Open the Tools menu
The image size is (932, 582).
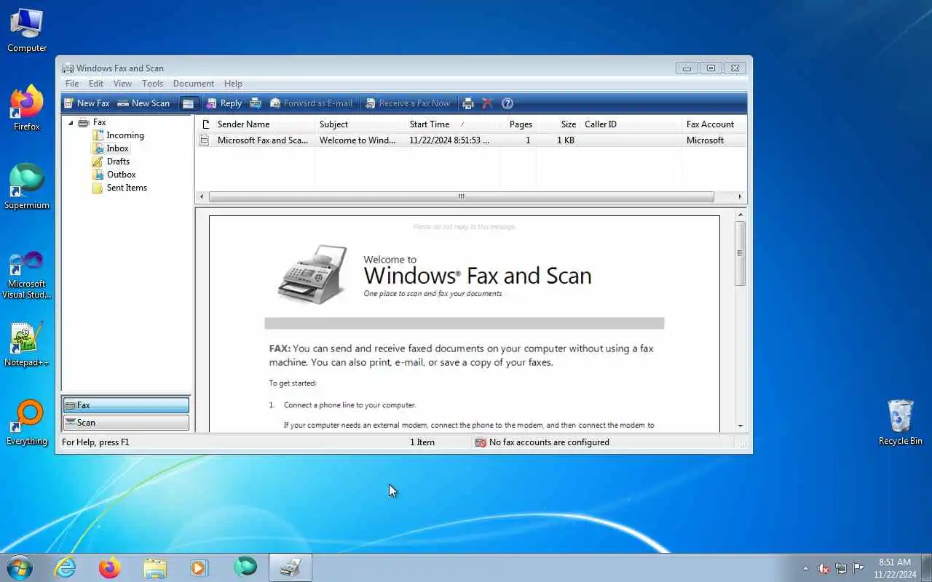pyautogui.click(x=153, y=84)
